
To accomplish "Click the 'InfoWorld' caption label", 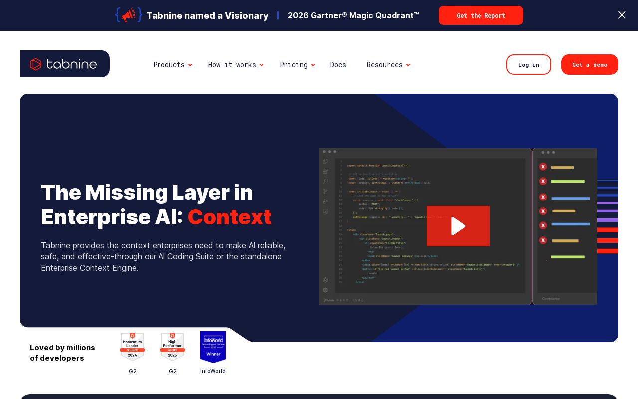I will click(x=213, y=371).
